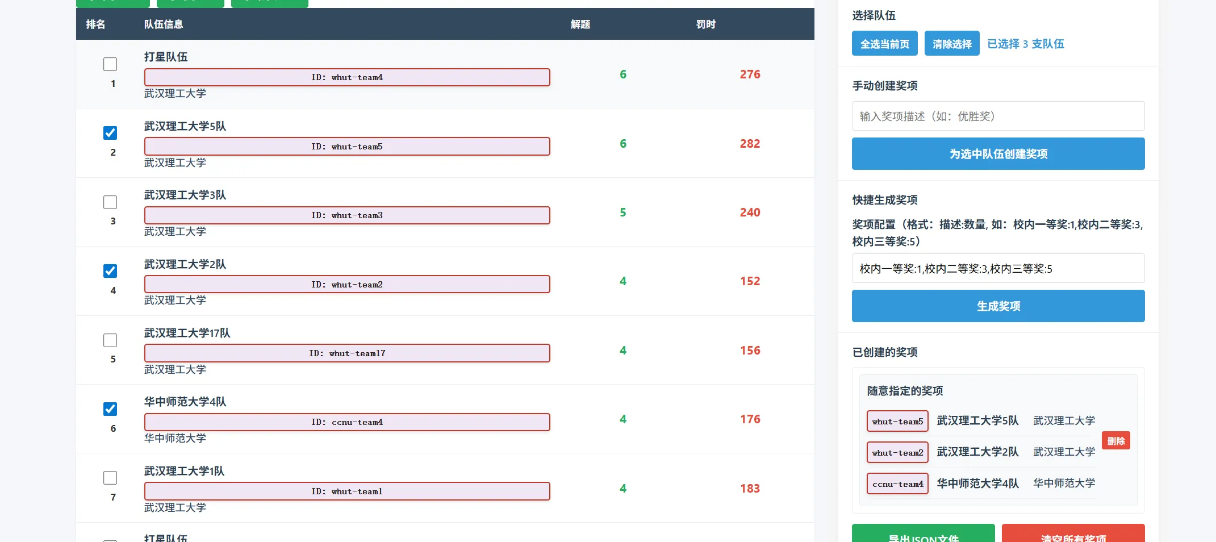Focus the 输入奖项描述 input field

[x=998, y=116]
